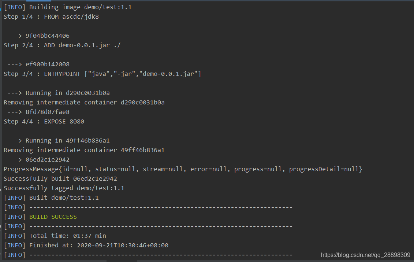414x262 pixels.
Task: Click 'Running in 49ff46b836a1' line
Action: (x=59, y=141)
